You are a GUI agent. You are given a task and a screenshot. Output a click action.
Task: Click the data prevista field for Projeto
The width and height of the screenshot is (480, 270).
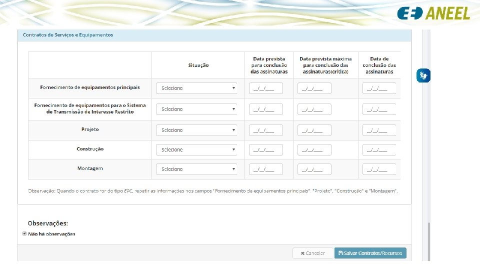coord(266,130)
